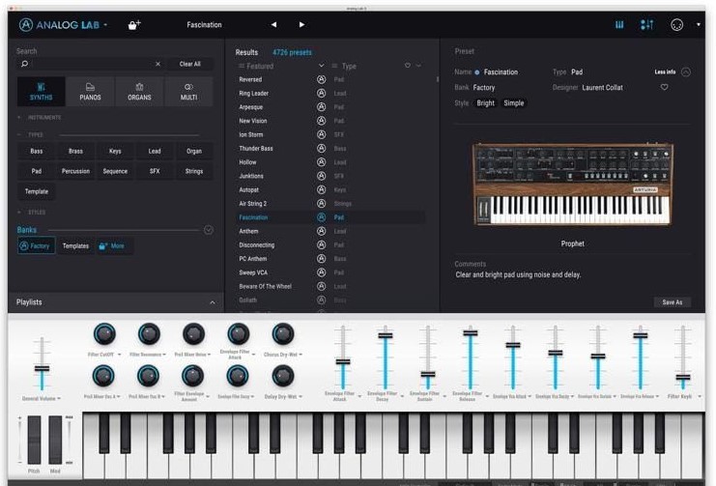Click the Arturia icon on Sweep VCA row

pyautogui.click(x=321, y=272)
